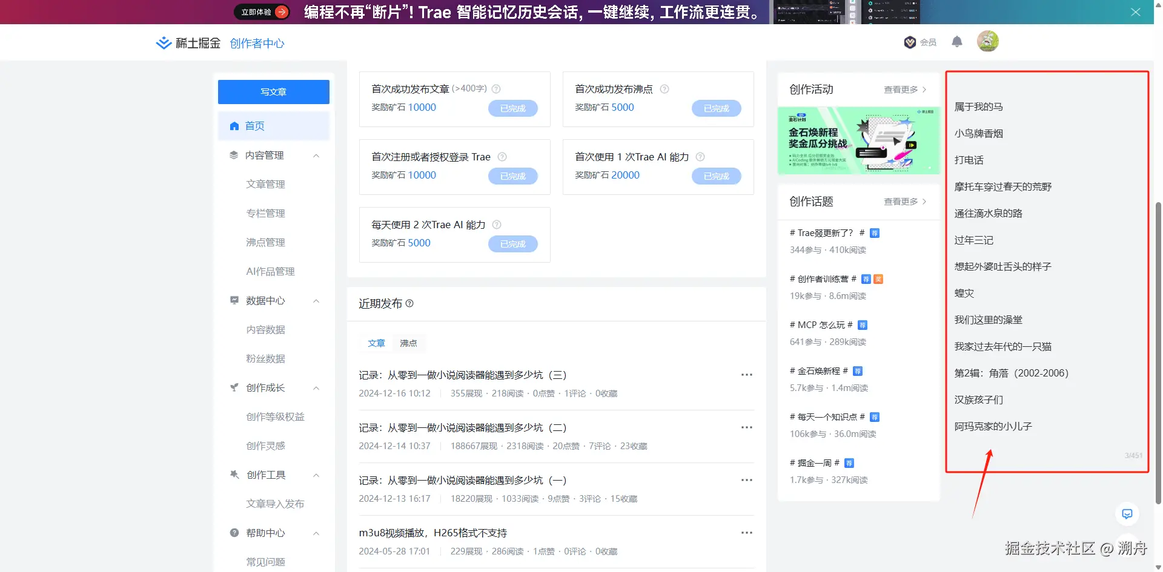Open 创作等级权益 in the sidebar
The image size is (1163, 572).
tap(275, 416)
